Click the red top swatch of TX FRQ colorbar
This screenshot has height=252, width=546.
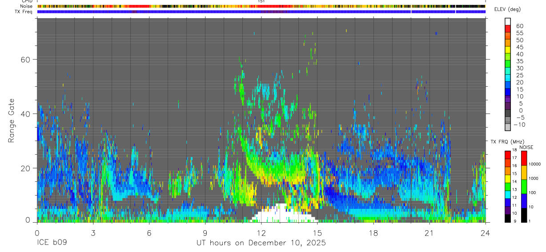(508, 155)
